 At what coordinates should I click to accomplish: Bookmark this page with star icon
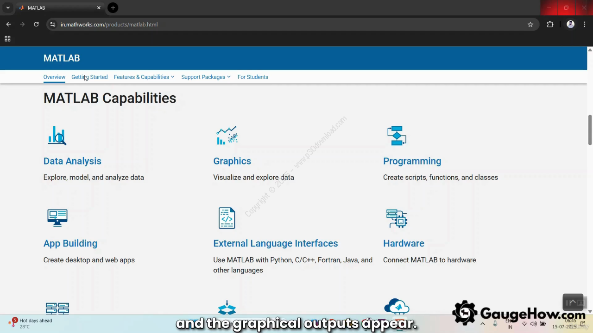tap(530, 25)
